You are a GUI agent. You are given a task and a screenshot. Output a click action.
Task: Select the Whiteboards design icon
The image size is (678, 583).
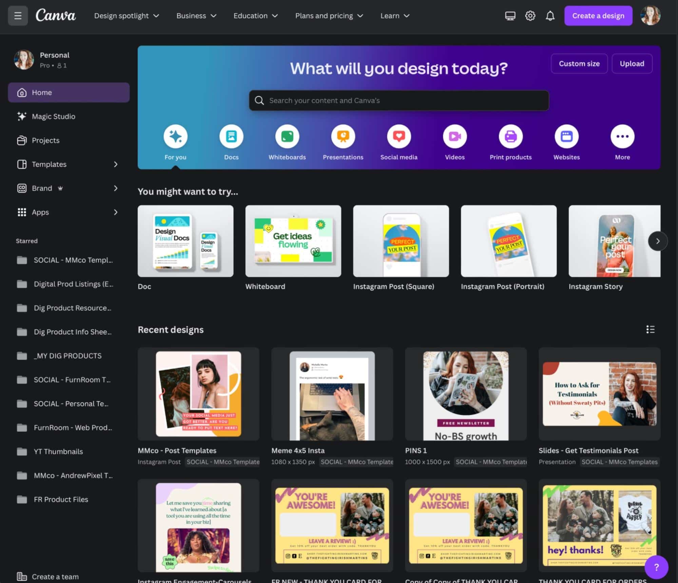pos(287,136)
